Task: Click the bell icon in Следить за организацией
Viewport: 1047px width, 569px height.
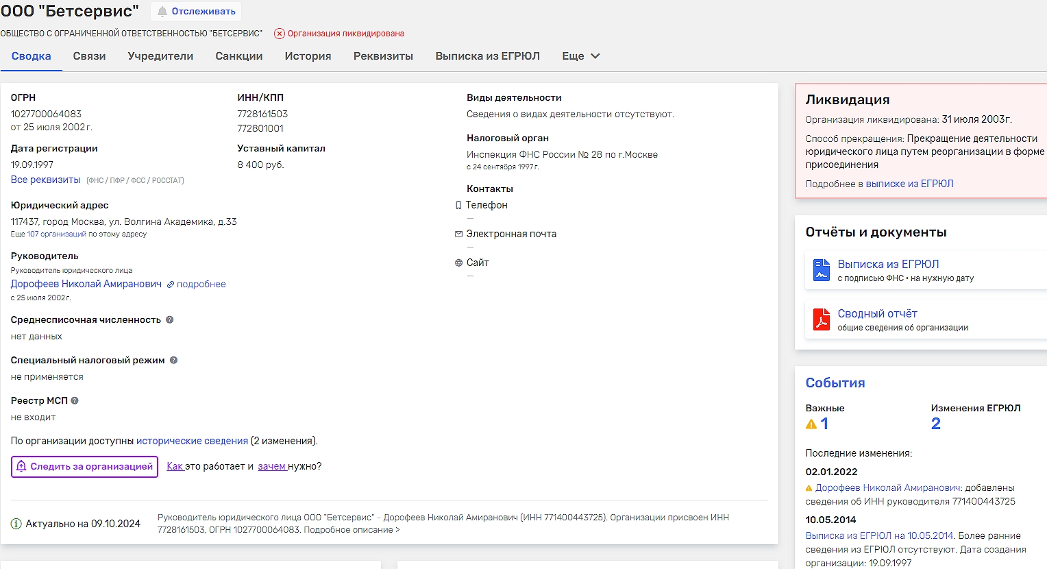Action: (x=21, y=466)
